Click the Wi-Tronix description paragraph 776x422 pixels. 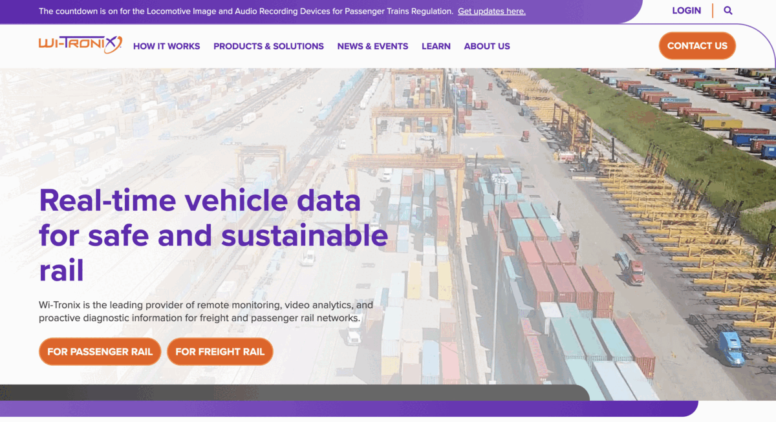[x=206, y=311]
